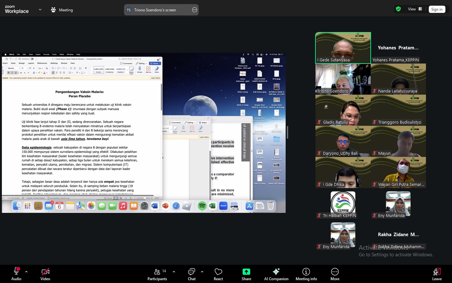Open Triono Soendoro's screen share options
452x283 pixels.
click(x=195, y=10)
